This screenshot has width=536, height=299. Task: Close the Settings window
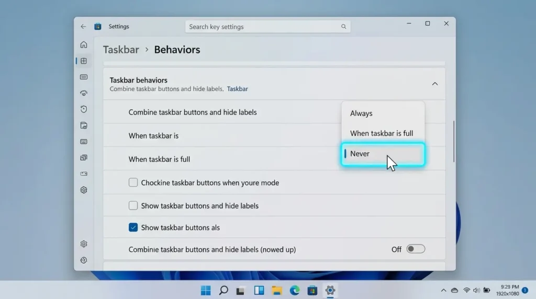click(446, 24)
